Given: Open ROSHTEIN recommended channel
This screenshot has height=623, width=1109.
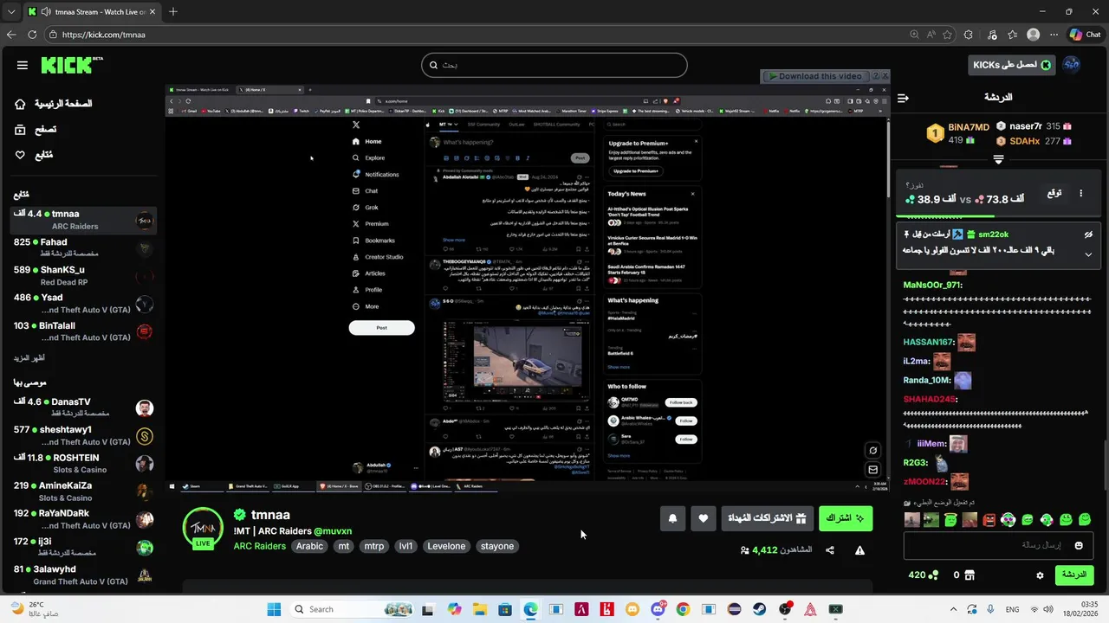Looking at the screenshot, I should coord(83,464).
